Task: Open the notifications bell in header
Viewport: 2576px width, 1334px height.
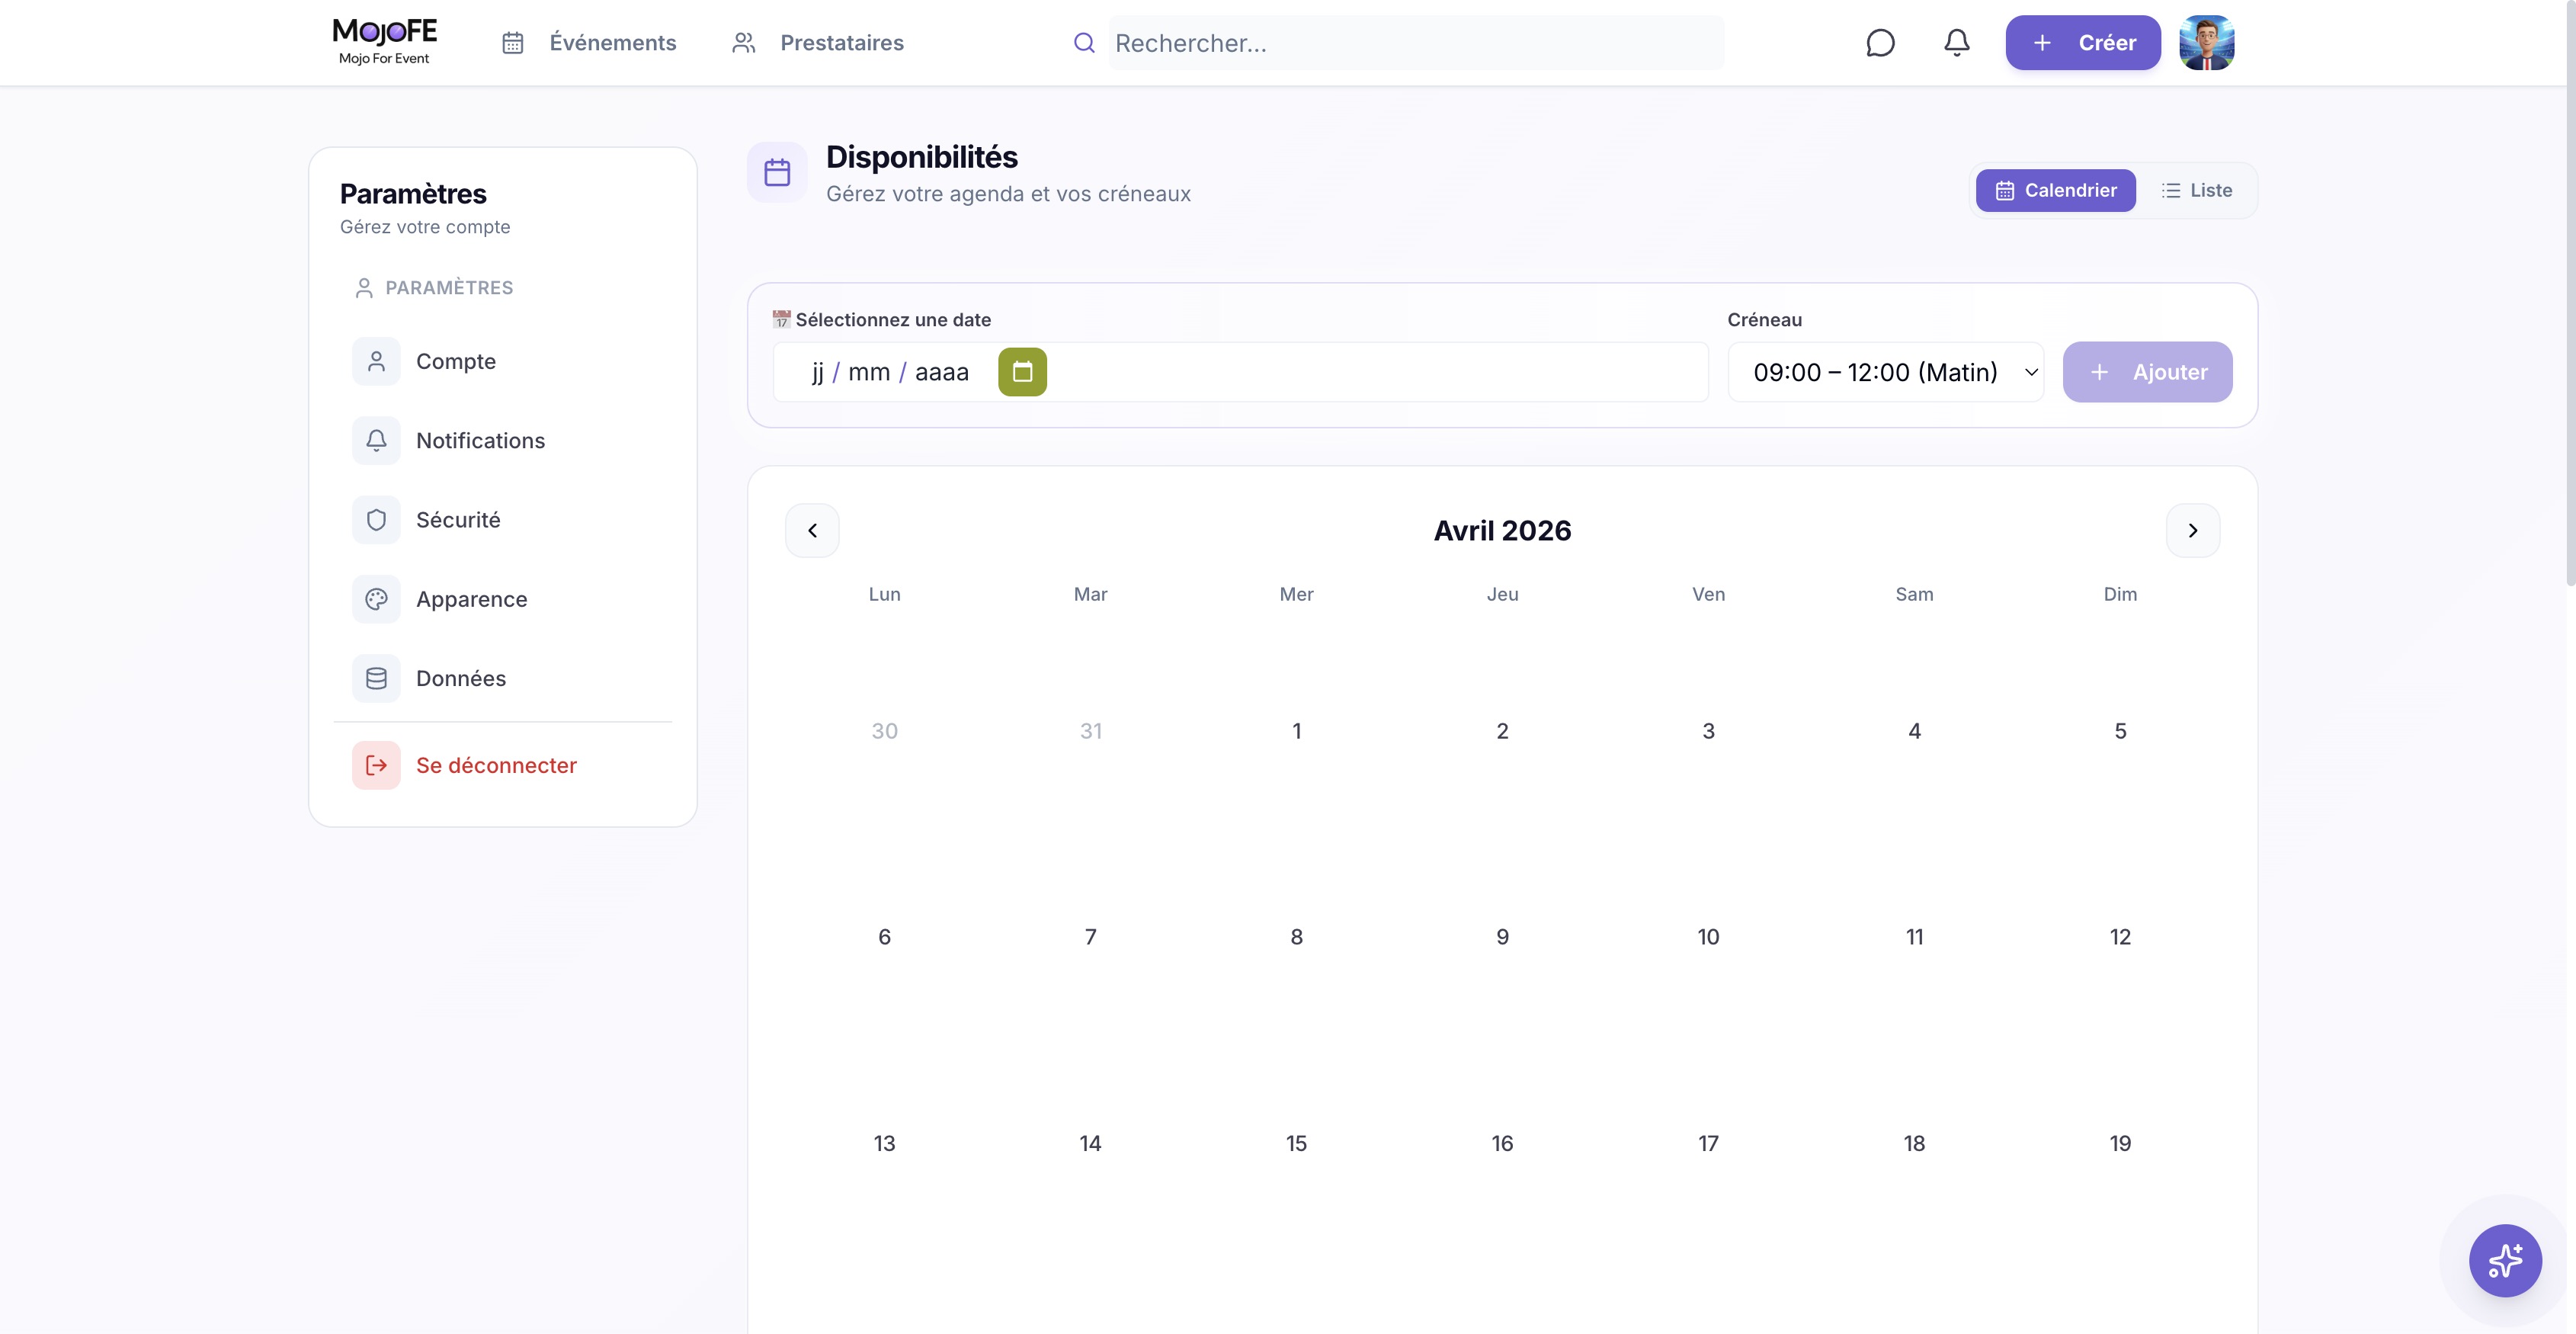Action: coord(1957,43)
